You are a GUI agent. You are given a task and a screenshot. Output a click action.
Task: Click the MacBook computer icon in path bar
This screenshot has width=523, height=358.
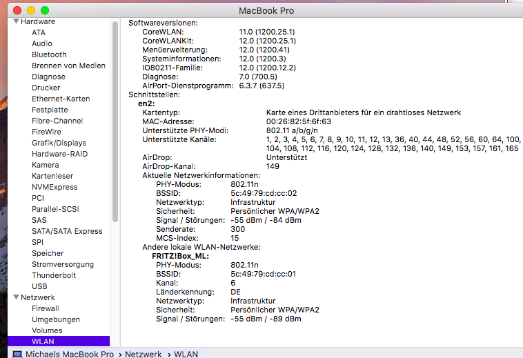click(17, 354)
